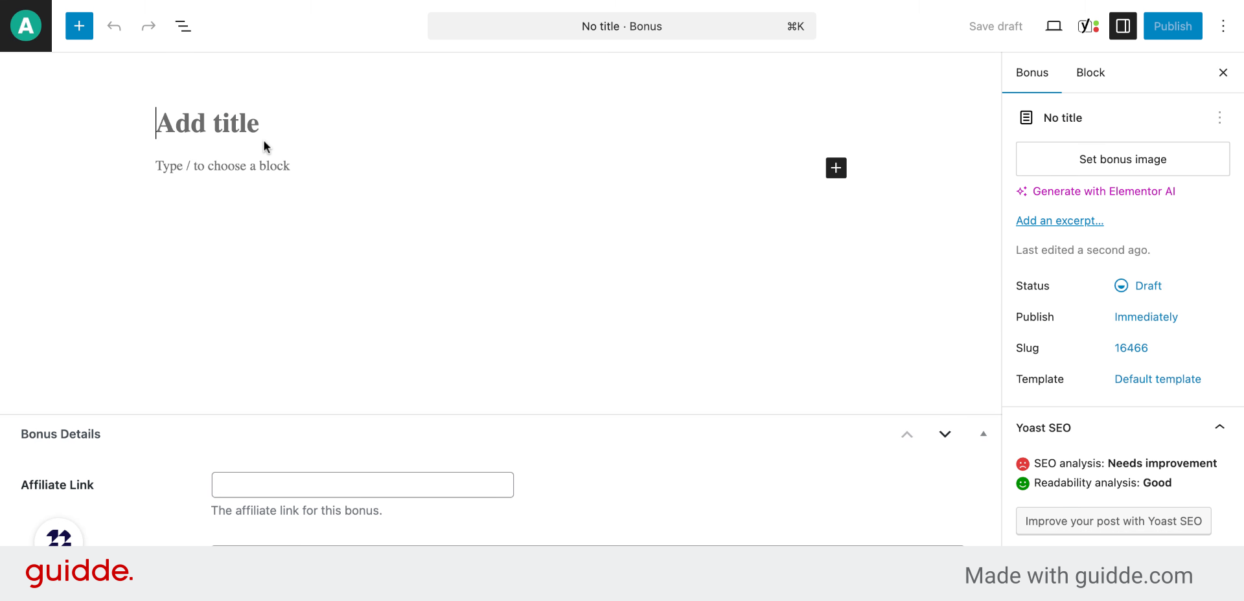The width and height of the screenshot is (1244, 601).
Task: Redo the last undone change
Action: click(148, 26)
